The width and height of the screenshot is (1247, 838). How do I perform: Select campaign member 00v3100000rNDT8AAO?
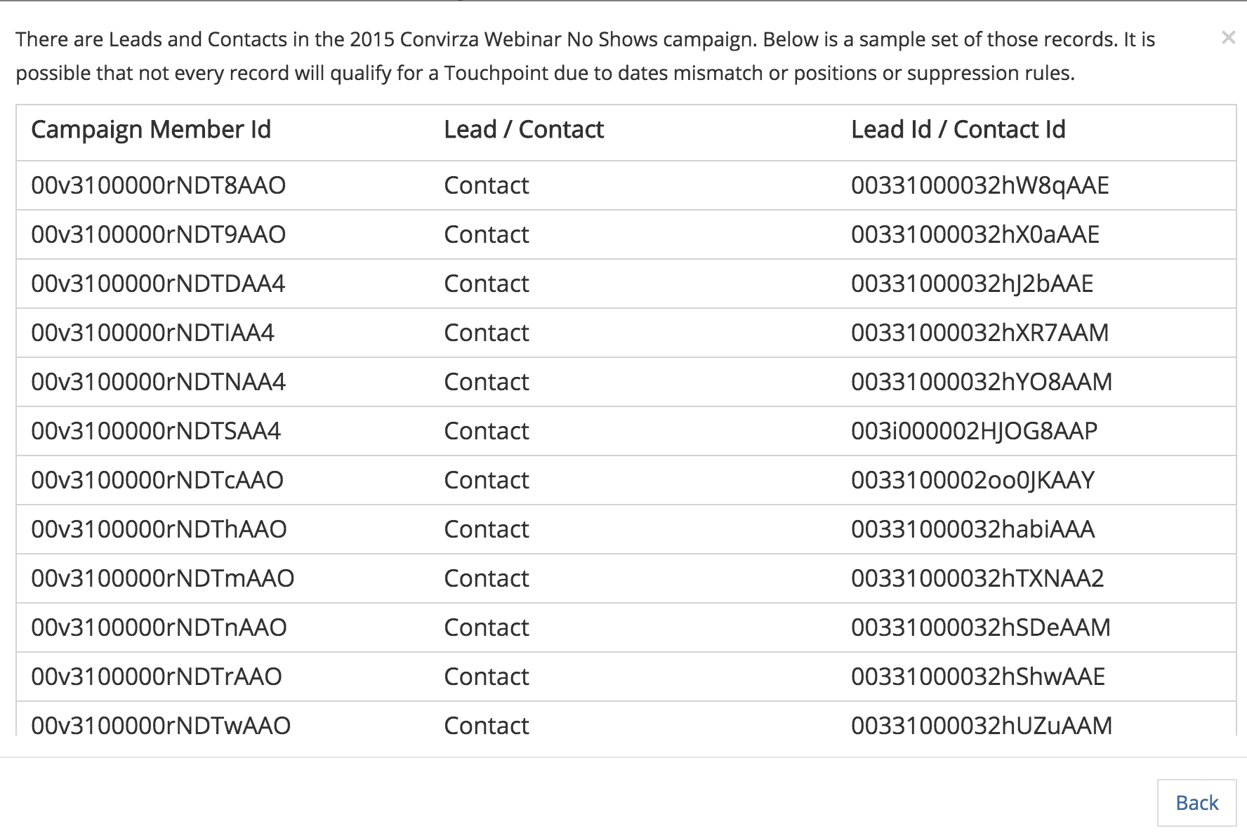point(159,185)
